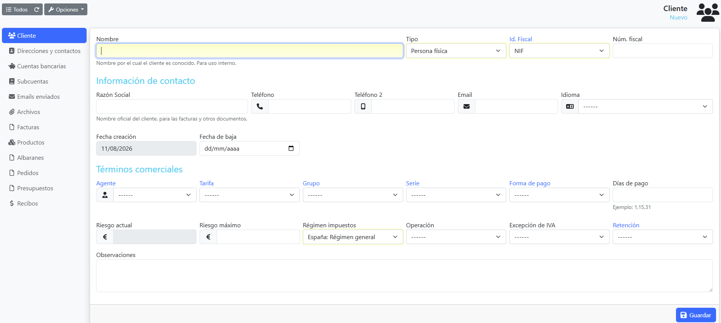Open Archivos section
The height and width of the screenshot is (323, 721).
(x=44, y=112)
